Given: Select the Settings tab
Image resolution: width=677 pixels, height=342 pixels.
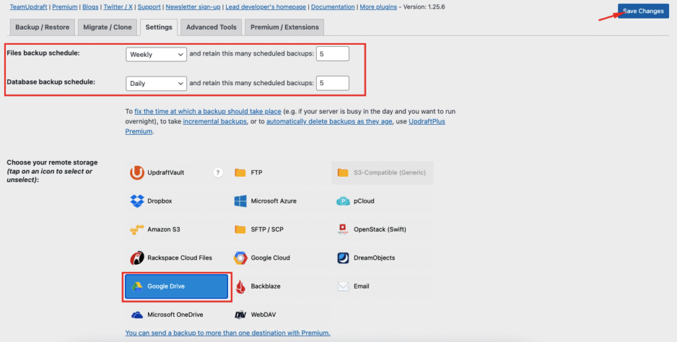Looking at the screenshot, I should tap(159, 27).
